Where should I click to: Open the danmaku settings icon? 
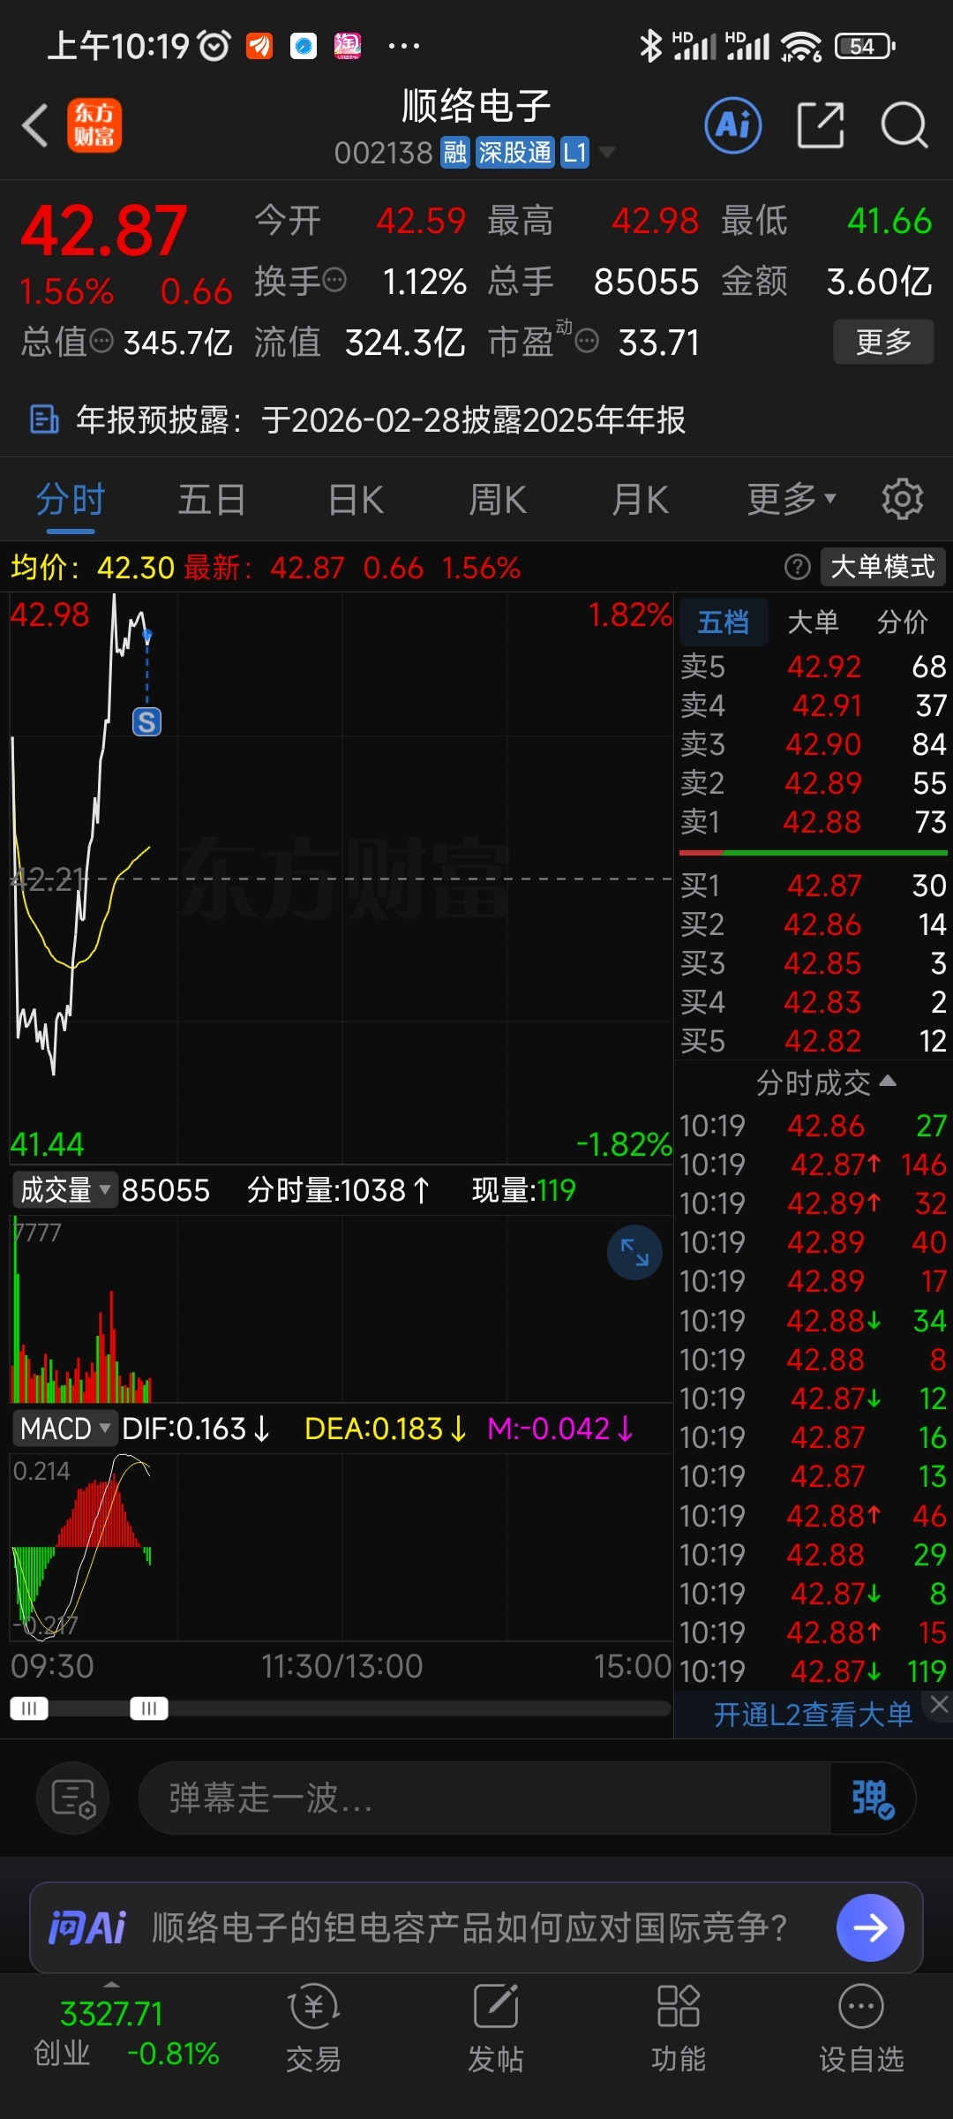click(x=73, y=1798)
